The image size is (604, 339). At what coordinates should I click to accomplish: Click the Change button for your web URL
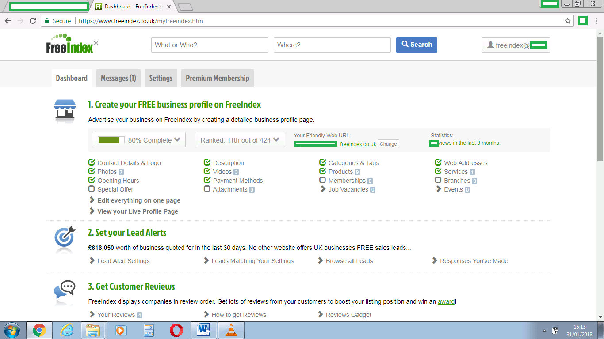point(388,143)
